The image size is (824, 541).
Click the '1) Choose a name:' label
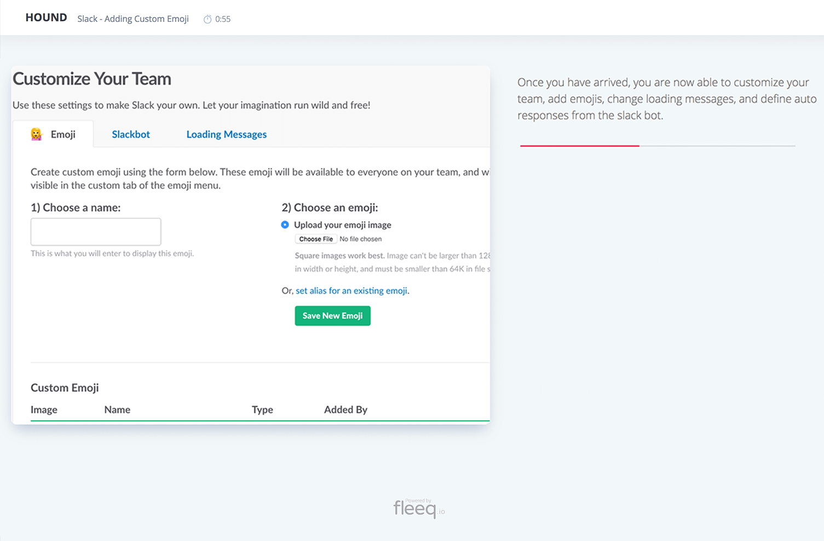[76, 208]
